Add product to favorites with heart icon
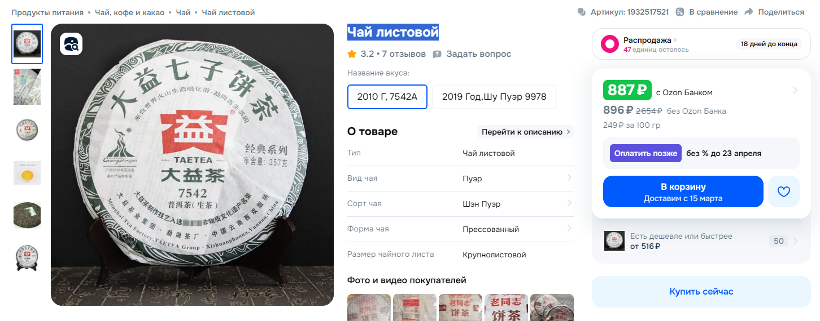Image resolution: width=820 pixels, height=321 pixels. pyautogui.click(x=783, y=191)
